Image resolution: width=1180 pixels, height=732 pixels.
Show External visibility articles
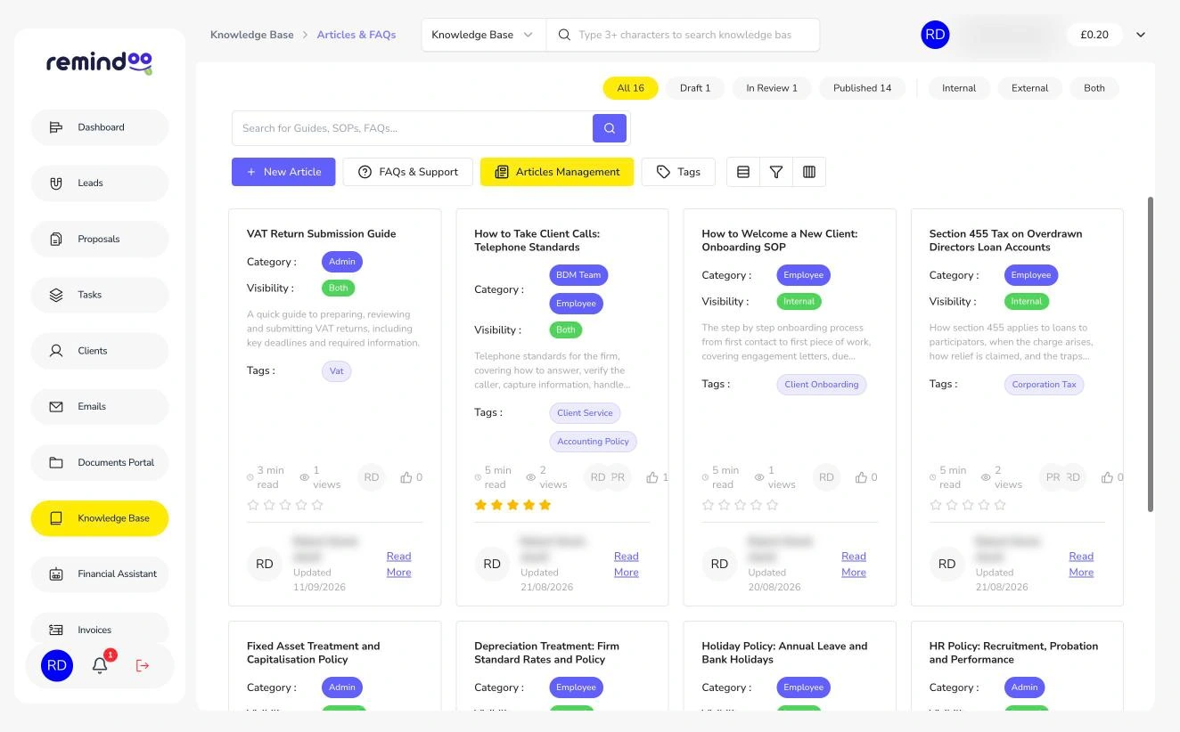click(1029, 88)
